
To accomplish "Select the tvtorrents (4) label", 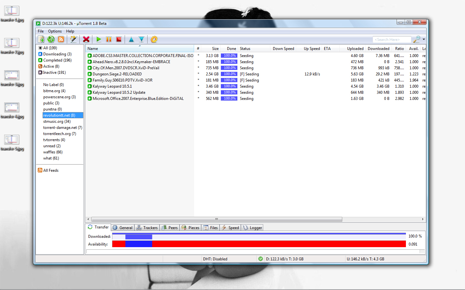I will [x=54, y=140].
